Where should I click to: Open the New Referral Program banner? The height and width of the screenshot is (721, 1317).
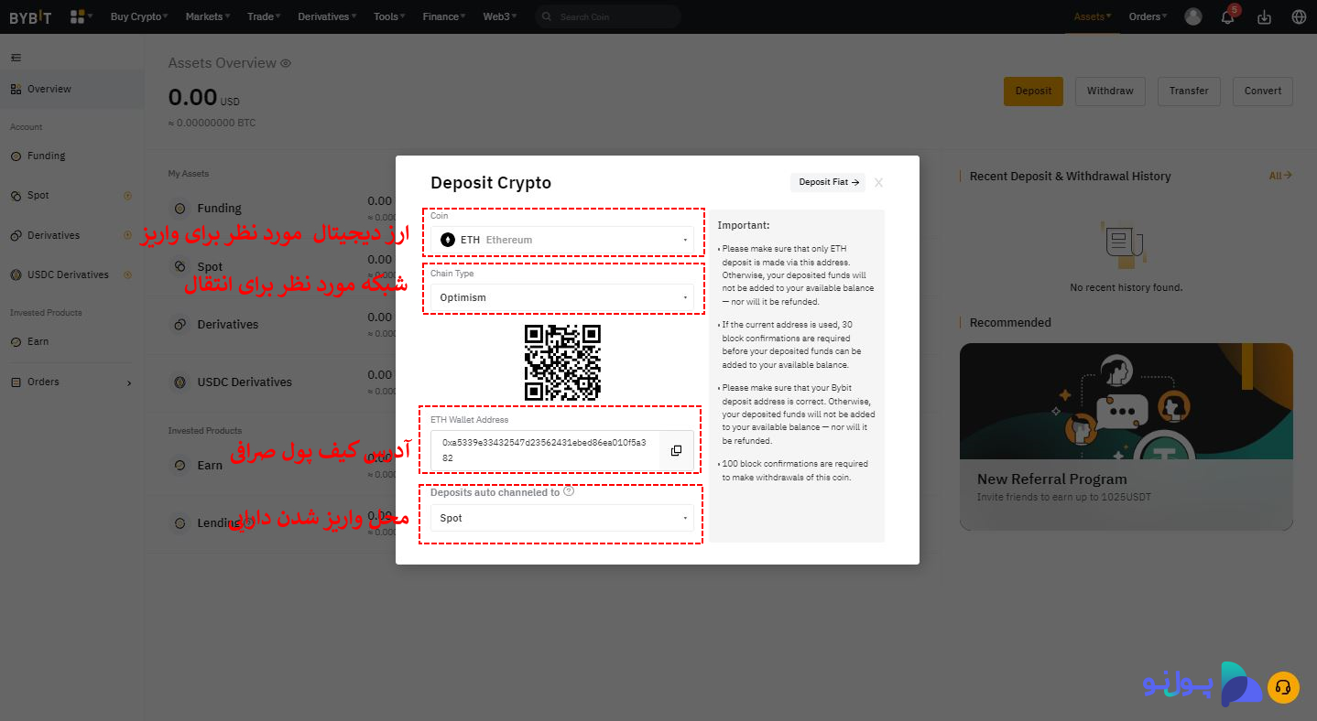(x=1127, y=436)
